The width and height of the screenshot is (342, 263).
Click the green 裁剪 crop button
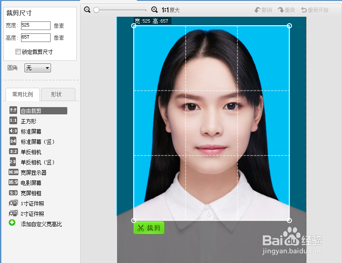pyautogui.click(x=149, y=228)
